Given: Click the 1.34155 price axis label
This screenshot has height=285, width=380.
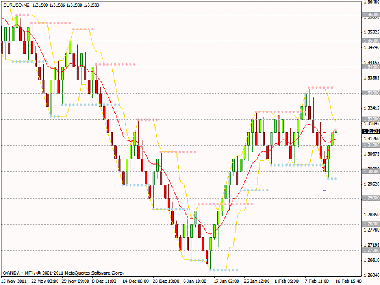Looking at the screenshot, I should pyautogui.click(x=371, y=63).
